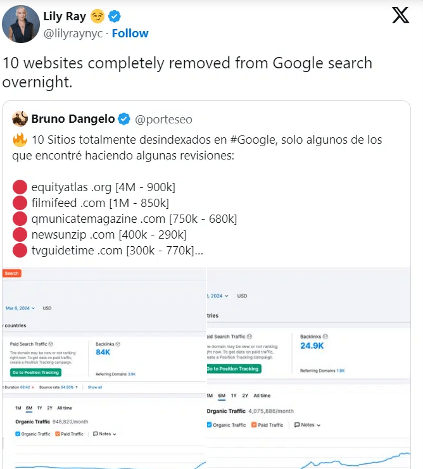
Task: Click the Follow link
Action: click(x=130, y=33)
